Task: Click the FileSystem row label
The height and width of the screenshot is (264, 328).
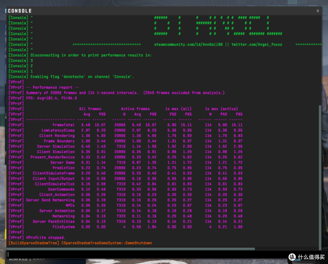Action: tap(63, 227)
